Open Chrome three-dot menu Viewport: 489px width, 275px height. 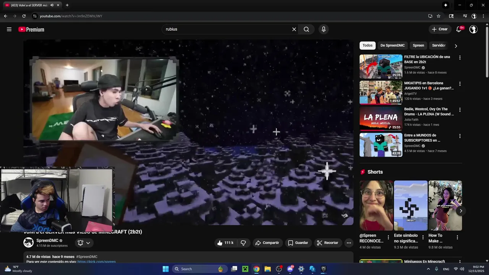tap(484, 16)
